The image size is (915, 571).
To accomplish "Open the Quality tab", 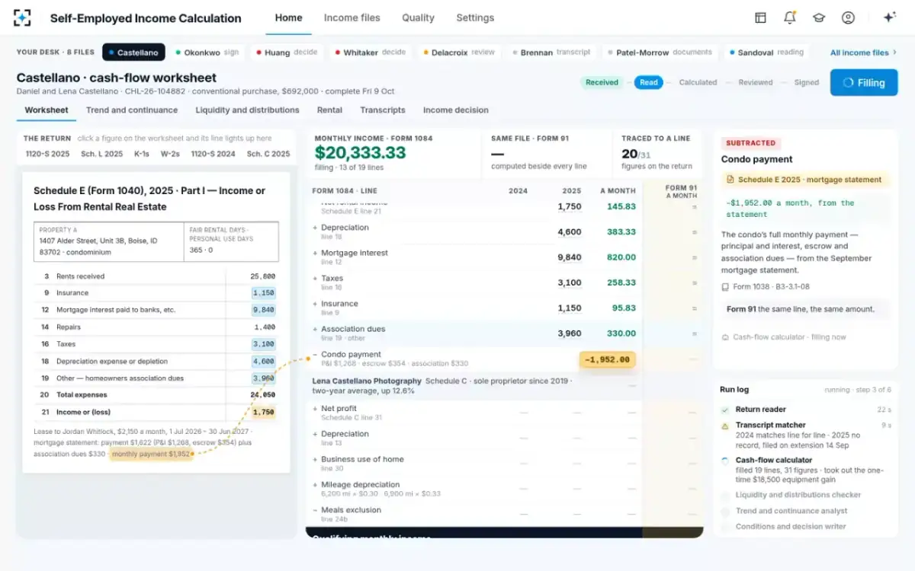I will [418, 18].
